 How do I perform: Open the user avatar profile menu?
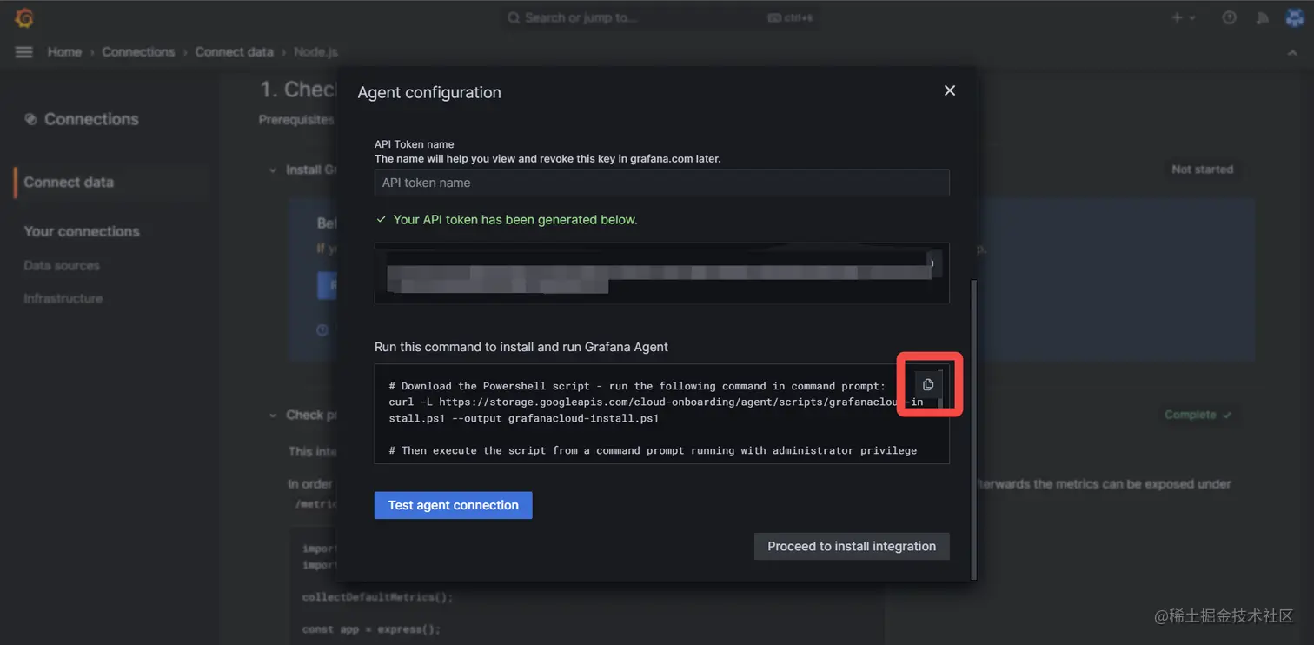tap(1294, 17)
